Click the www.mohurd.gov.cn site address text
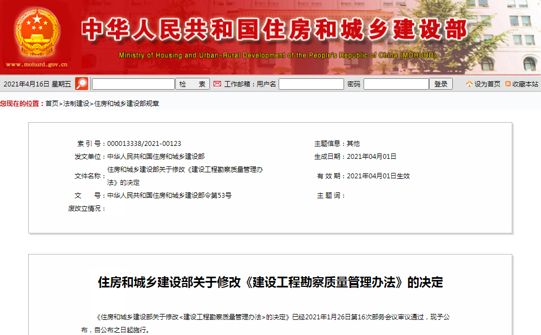 point(37,64)
